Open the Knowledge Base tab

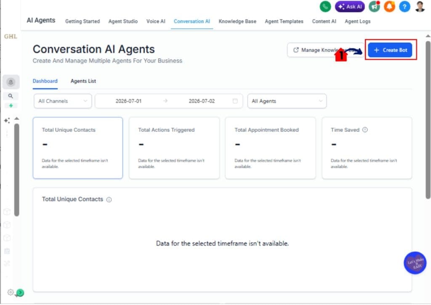(237, 21)
